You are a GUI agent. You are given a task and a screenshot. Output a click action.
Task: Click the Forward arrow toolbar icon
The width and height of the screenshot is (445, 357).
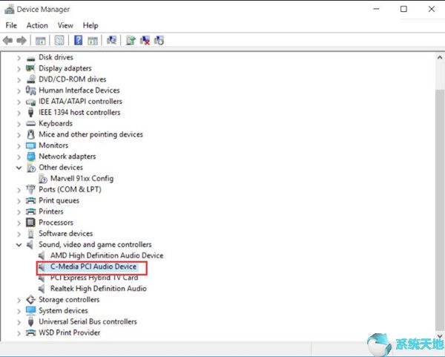point(22,40)
